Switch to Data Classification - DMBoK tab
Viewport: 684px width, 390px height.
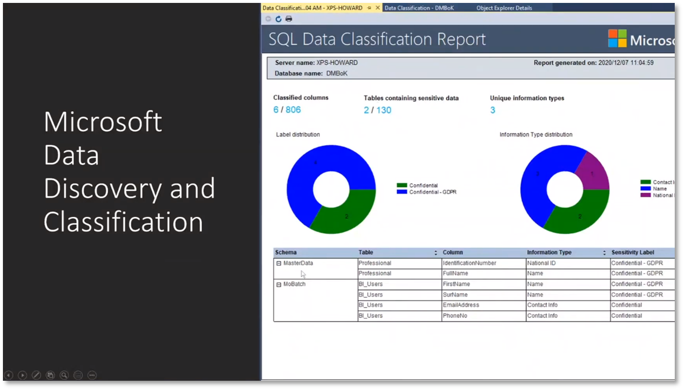click(x=419, y=8)
